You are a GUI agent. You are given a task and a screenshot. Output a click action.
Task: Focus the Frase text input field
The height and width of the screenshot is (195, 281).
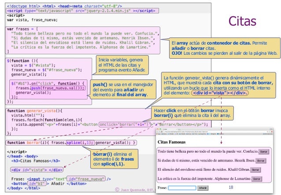pyautogui.click(x=182, y=188)
